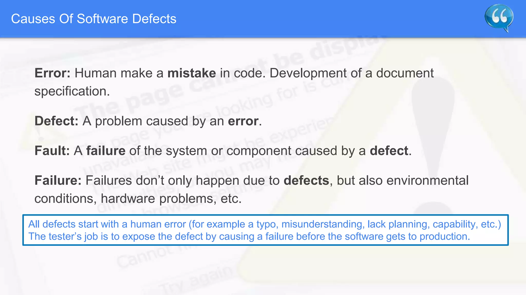The width and height of the screenshot is (526, 295).
Task: Click the bold word "failure" in Fault line
Action: click(106, 151)
